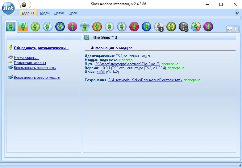Screen dimensions: 242x168
Task: Select the light blue orb addon icon with a 3
Action: pos(48,26)
